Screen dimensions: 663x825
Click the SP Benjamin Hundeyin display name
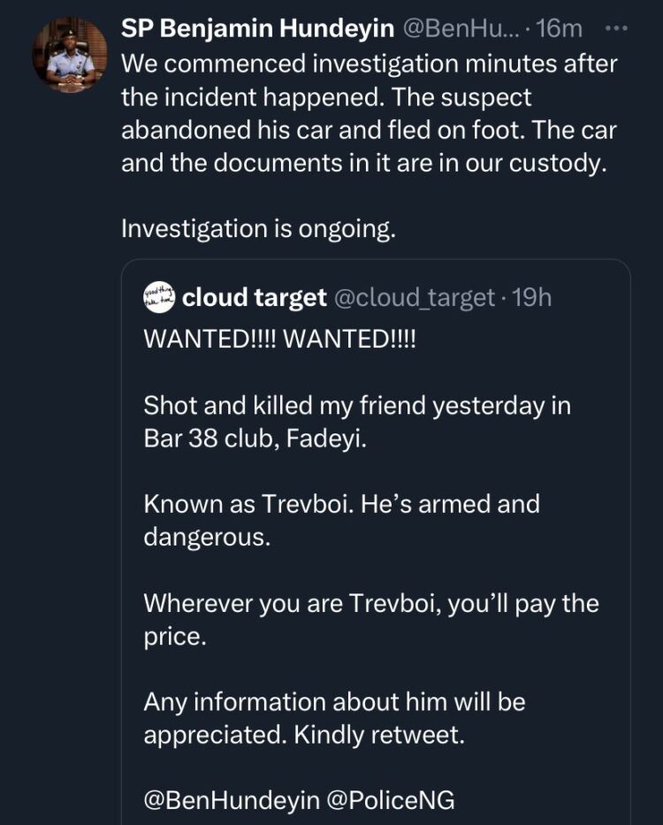point(258,29)
